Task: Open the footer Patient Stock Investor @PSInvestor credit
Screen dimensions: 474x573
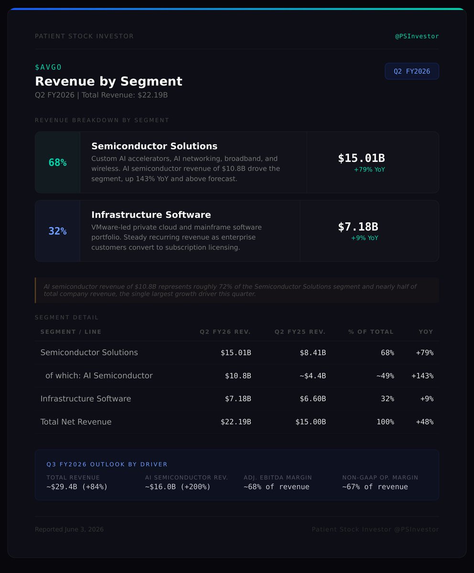Action: coord(375,530)
